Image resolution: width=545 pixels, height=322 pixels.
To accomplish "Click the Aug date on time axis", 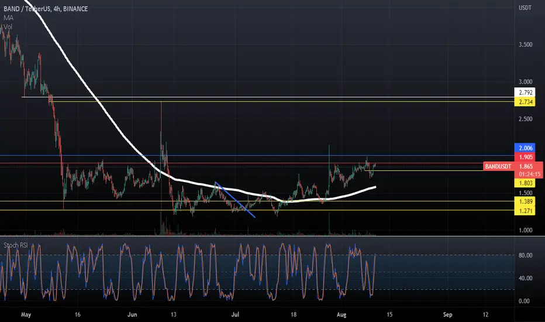I will coord(342,315).
